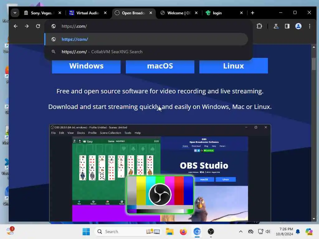Show hidden system tray icons
The width and height of the screenshot is (319, 239).
point(241,232)
